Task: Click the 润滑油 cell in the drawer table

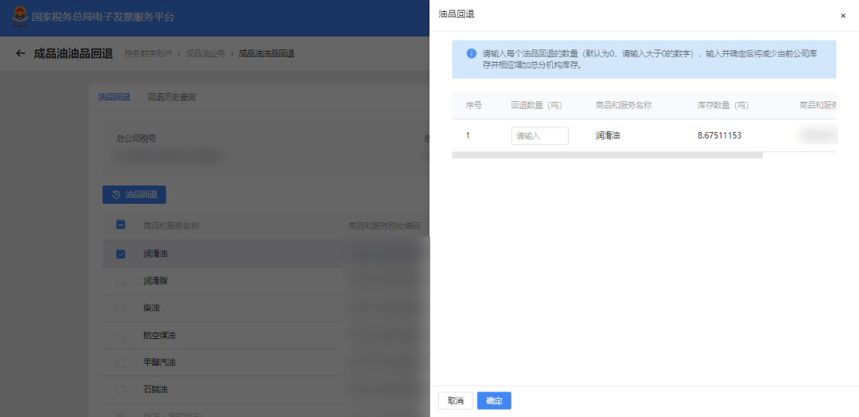Action: pyautogui.click(x=608, y=135)
